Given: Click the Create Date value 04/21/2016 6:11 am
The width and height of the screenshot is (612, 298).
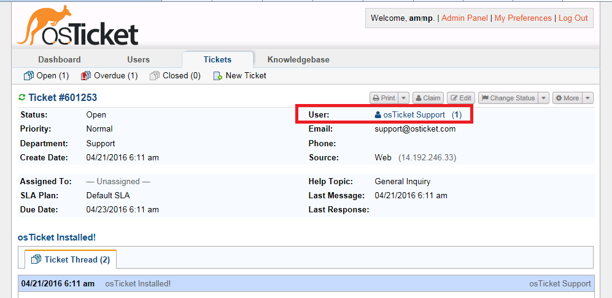Looking at the screenshot, I should point(123,157).
